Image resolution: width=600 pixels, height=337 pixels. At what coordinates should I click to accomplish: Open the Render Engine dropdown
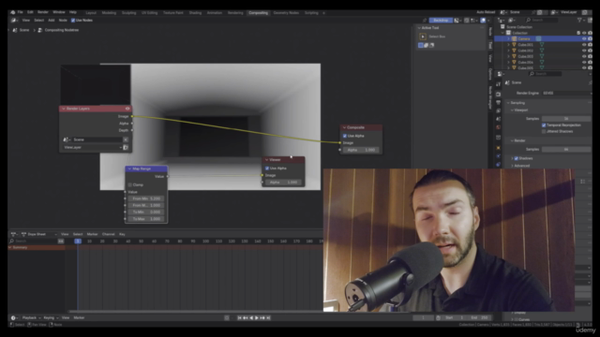tap(566, 93)
